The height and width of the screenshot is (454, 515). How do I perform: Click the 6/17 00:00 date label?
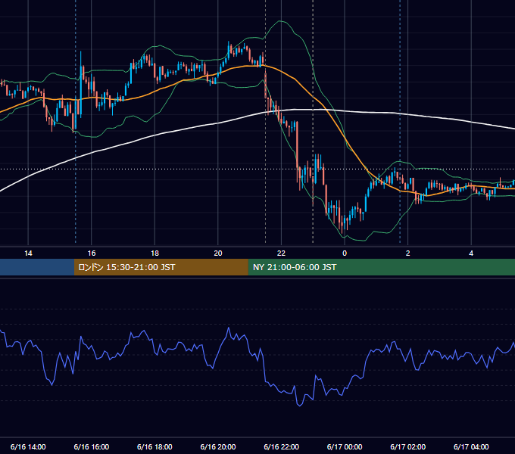pyautogui.click(x=345, y=446)
